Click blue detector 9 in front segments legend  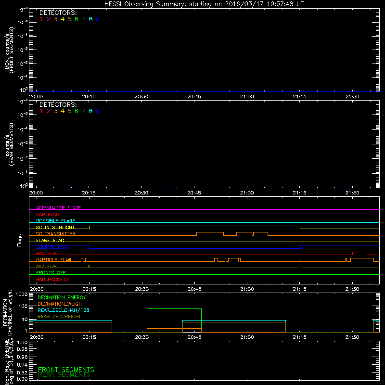(x=98, y=19)
